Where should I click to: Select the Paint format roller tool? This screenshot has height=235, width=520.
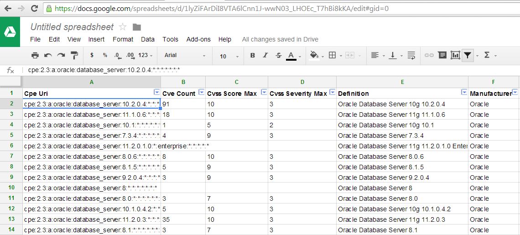pyautogui.click(x=75, y=55)
